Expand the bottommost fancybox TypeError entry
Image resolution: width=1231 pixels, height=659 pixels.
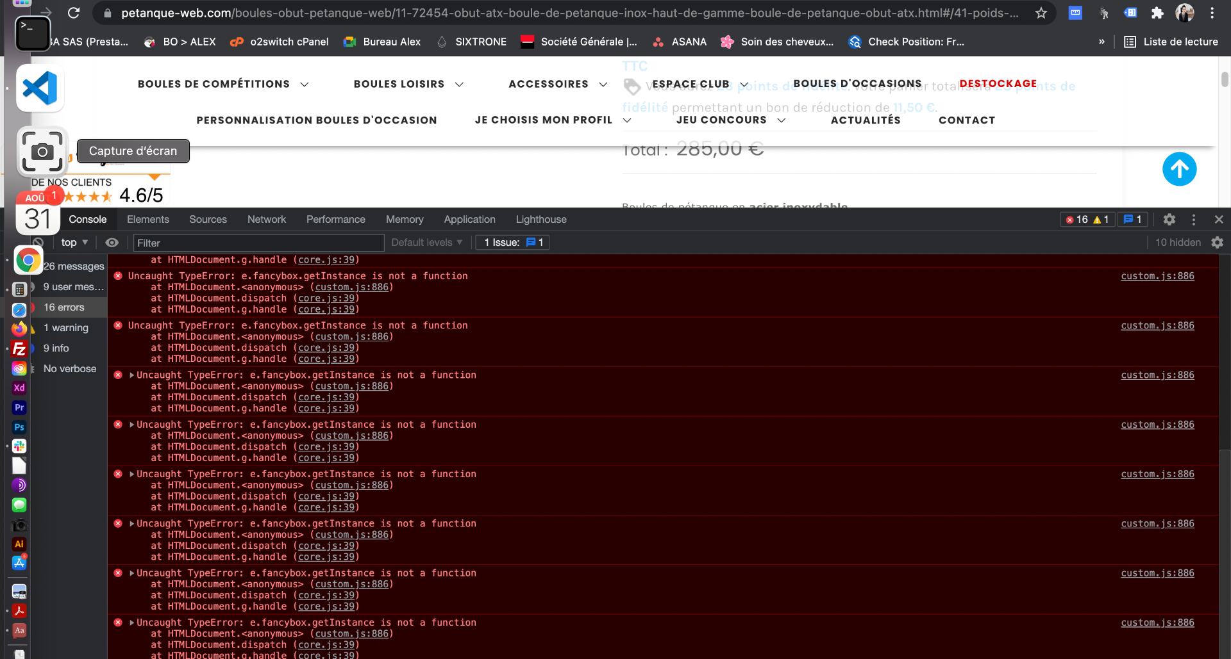pyautogui.click(x=131, y=622)
